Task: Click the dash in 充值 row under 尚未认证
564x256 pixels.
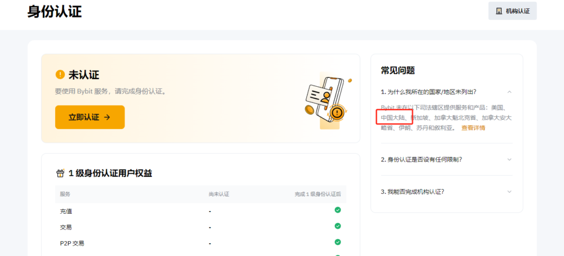Action: 210,212
